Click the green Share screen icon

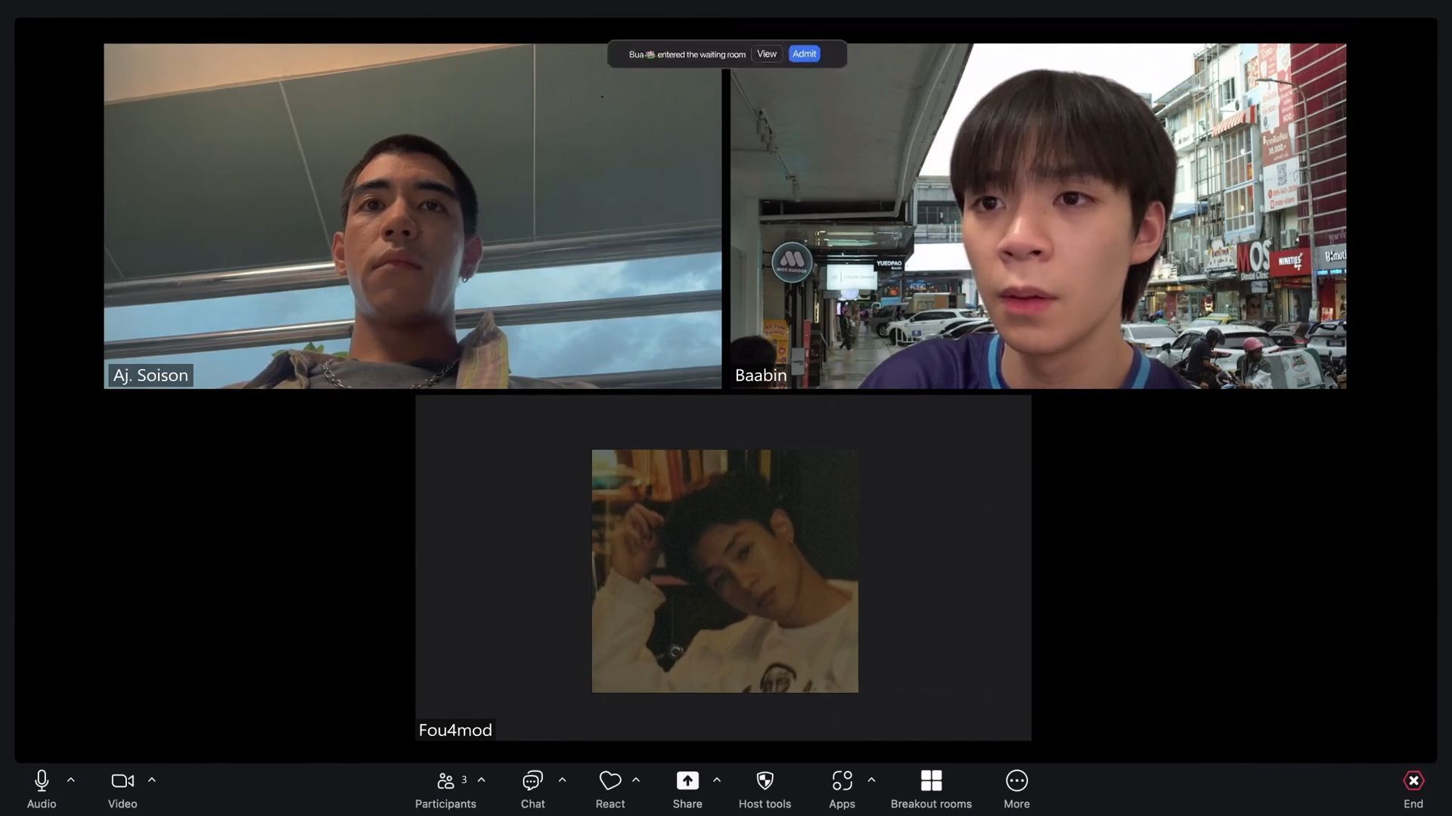(687, 780)
